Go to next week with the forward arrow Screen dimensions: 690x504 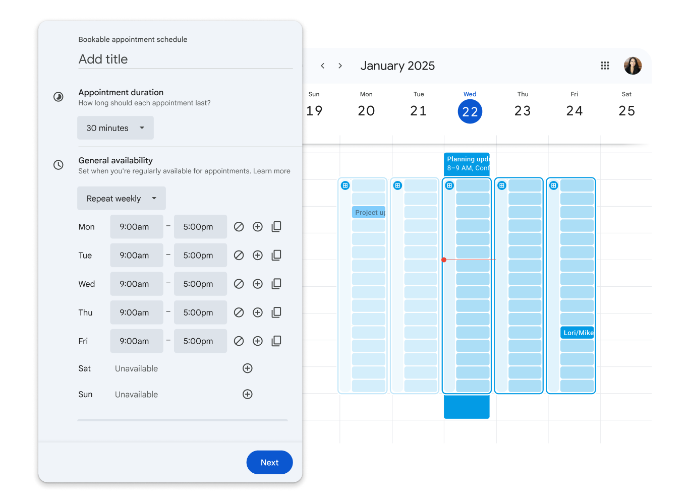(x=340, y=66)
